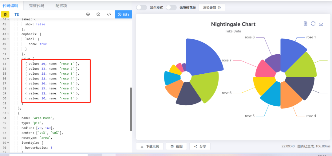
Task: Click the 'rose 8' chart label
Action: click(x=250, y=37)
